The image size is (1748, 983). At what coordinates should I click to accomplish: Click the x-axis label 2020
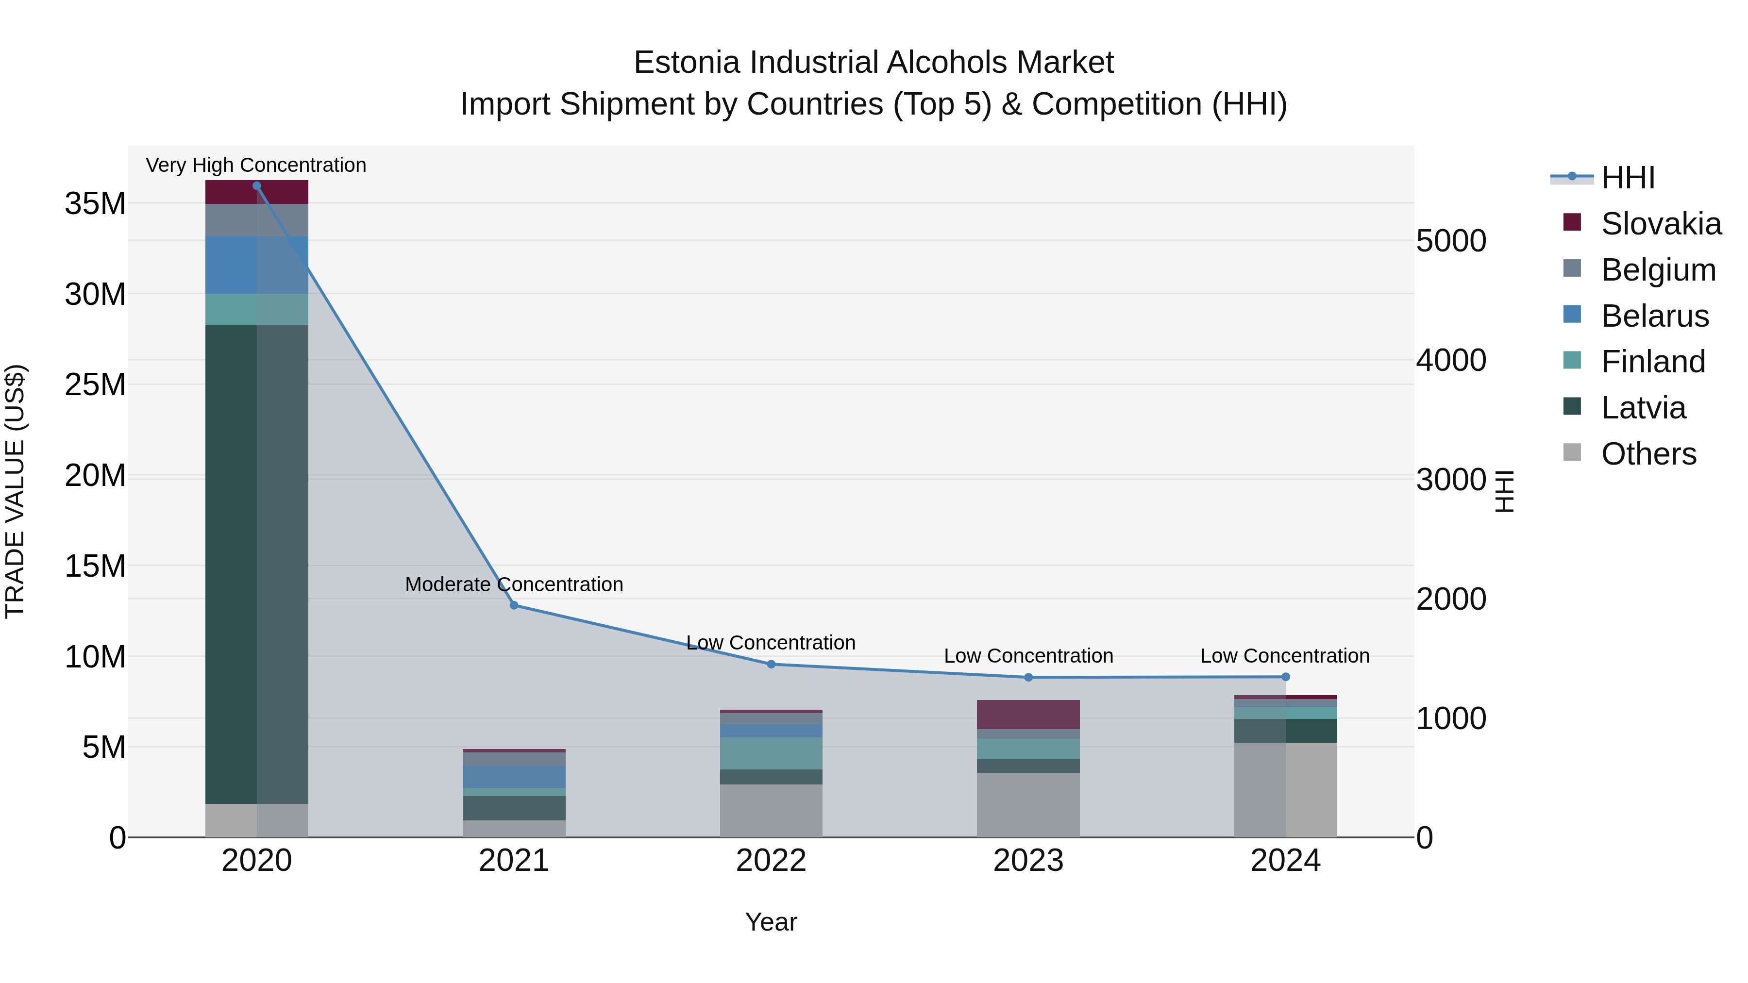tap(256, 861)
